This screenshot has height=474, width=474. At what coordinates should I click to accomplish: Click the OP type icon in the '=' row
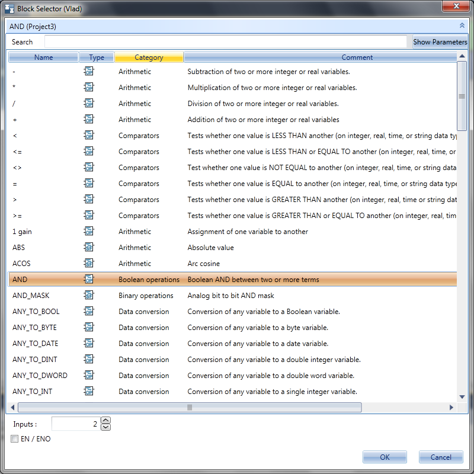click(89, 184)
